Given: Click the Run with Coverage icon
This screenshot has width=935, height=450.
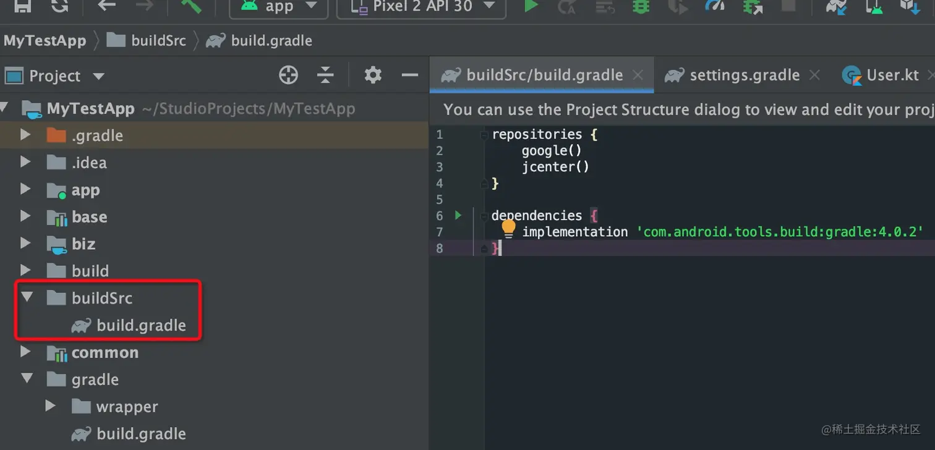Looking at the screenshot, I should [678, 6].
